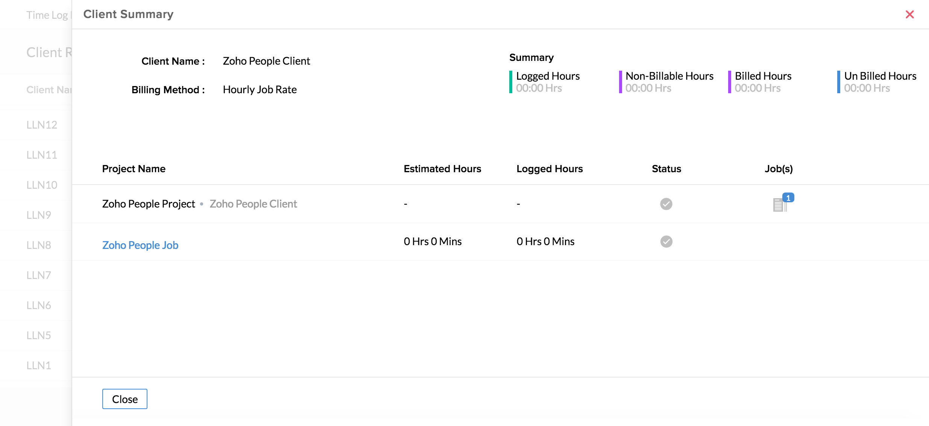
Task: Select LLN12 in the background list
Action: point(42,125)
